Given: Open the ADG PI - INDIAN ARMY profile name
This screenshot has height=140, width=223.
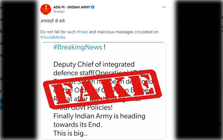Looking at the screenshot, I should point(72,7).
